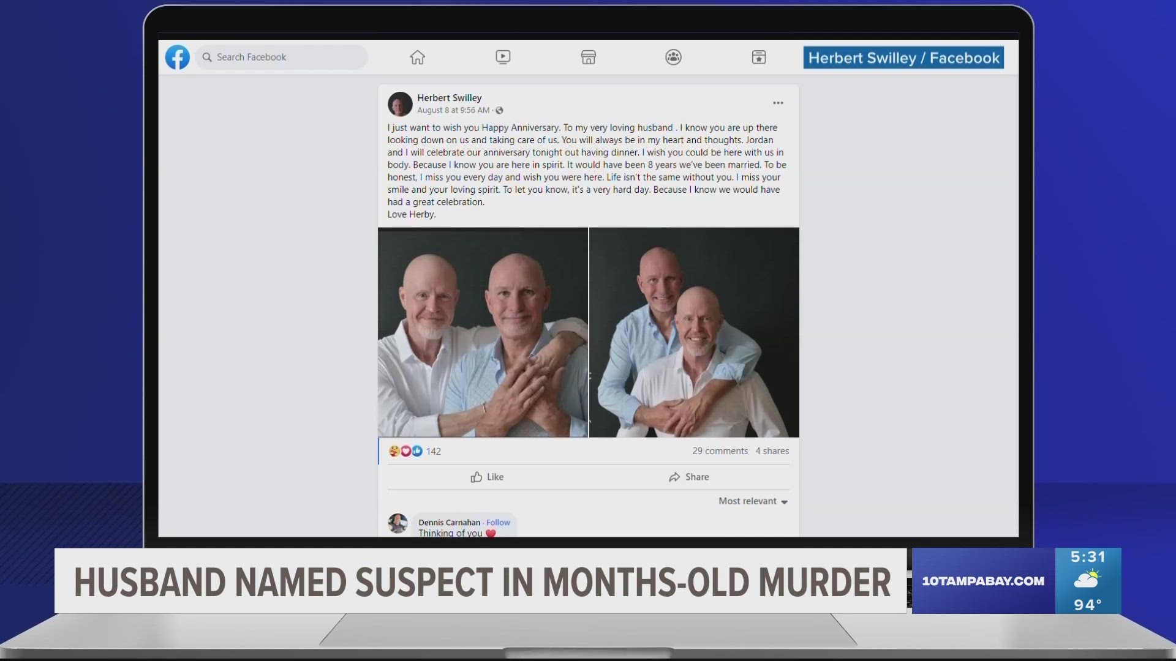Screen dimensions: 1176x661
Task: Open the Events star icon in navigation
Action: pyautogui.click(x=758, y=57)
